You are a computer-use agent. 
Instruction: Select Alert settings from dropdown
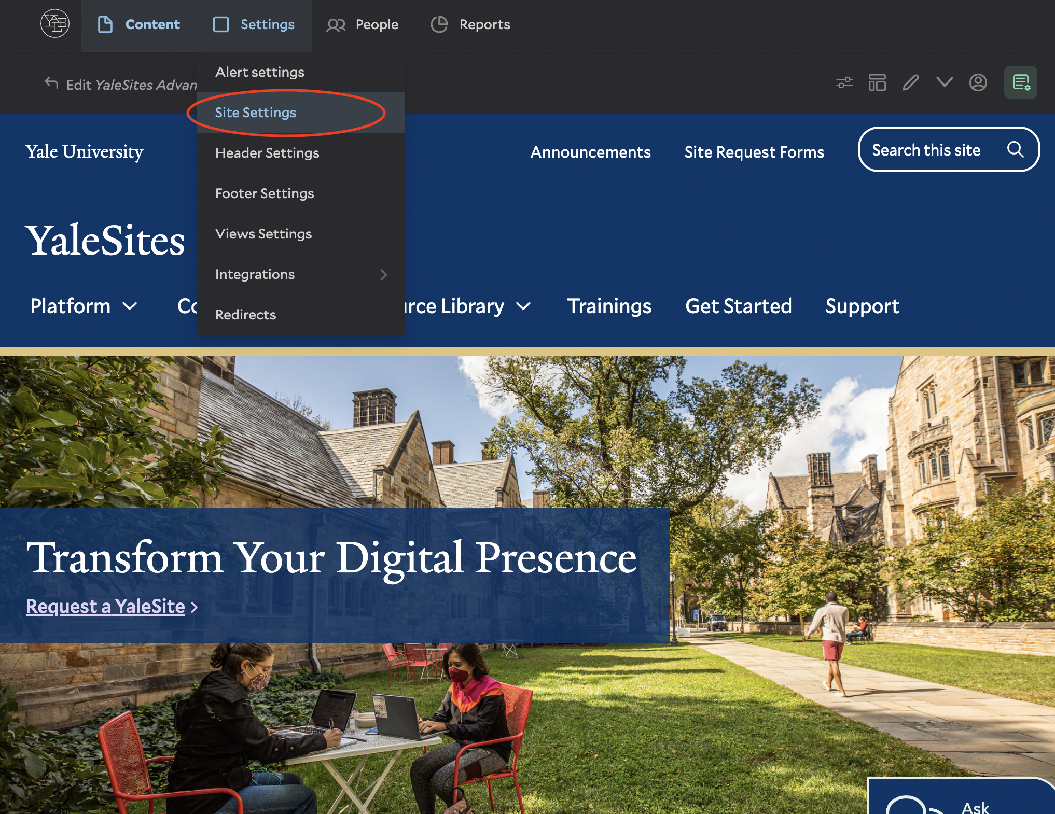pos(301,72)
